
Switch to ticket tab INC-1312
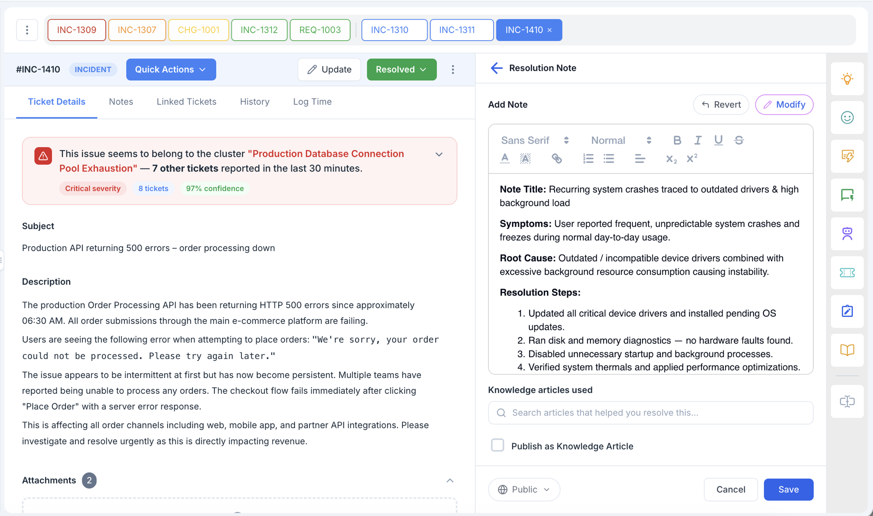tap(259, 30)
